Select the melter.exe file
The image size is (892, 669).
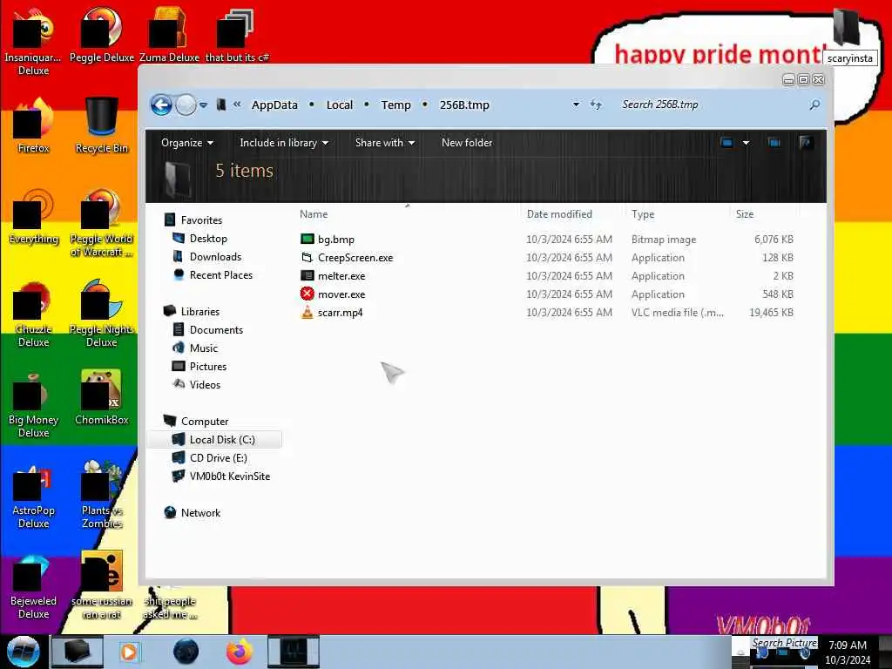[333, 276]
